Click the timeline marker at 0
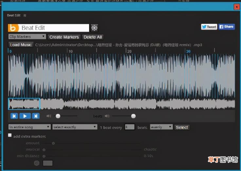The width and height of the screenshot is (241, 171). (x=10, y=51)
